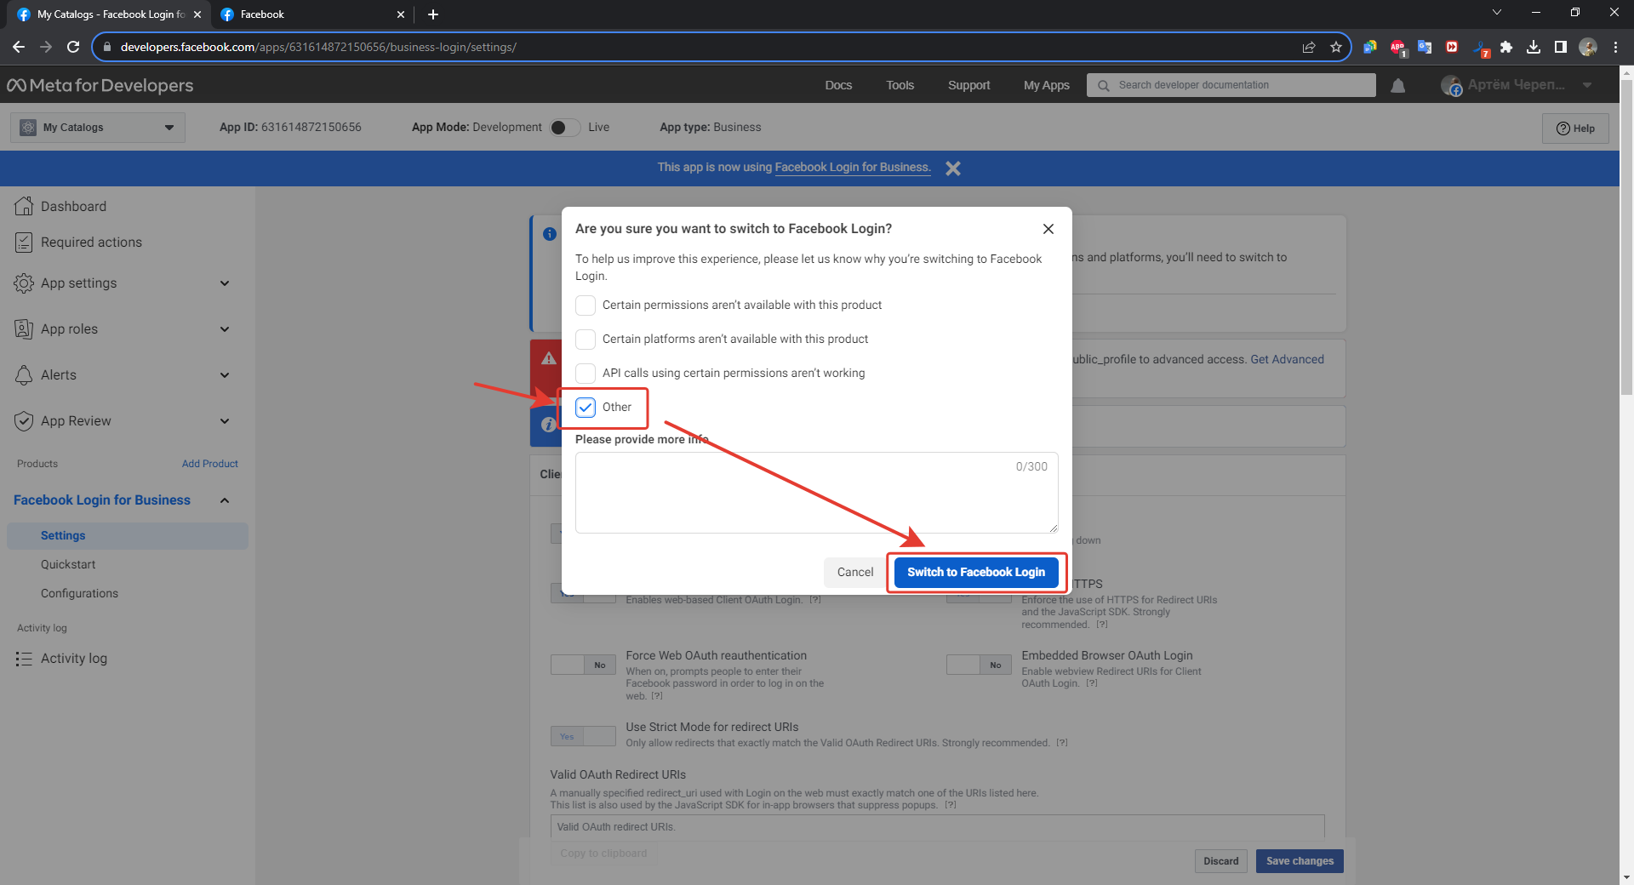
Task: Bookmark this page with the star icon
Action: click(x=1336, y=47)
